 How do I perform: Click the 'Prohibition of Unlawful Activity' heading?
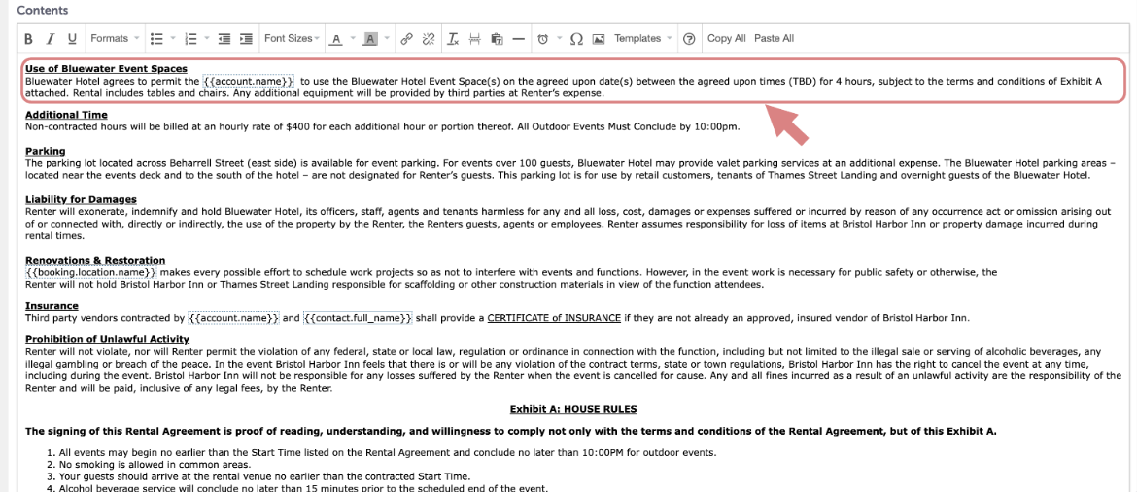[107, 339]
